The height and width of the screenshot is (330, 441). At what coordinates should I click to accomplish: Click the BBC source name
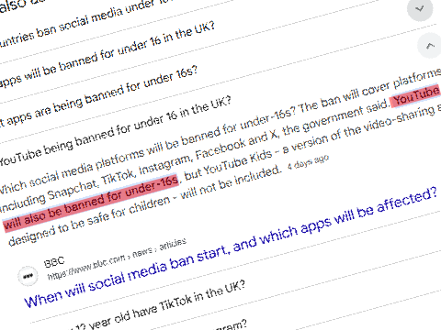(54, 262)
